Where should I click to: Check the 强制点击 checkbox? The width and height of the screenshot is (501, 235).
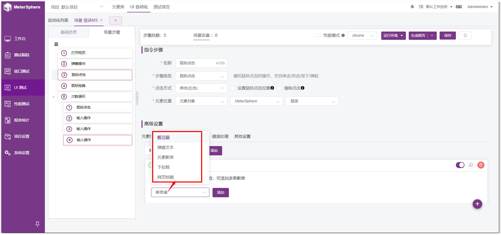click(x=279, y=88)
